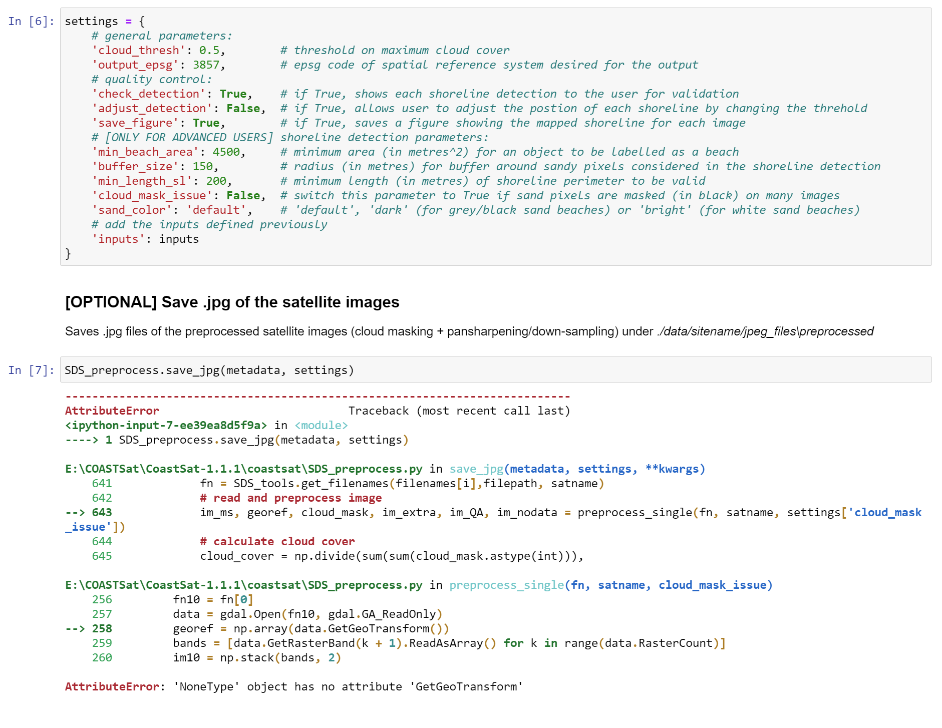This screenshot has width=942, height=728.
Task: Click traceback line "im10 = np.stack(bands, 2)"
Action: pyautogui.click(x=257, y=657)
